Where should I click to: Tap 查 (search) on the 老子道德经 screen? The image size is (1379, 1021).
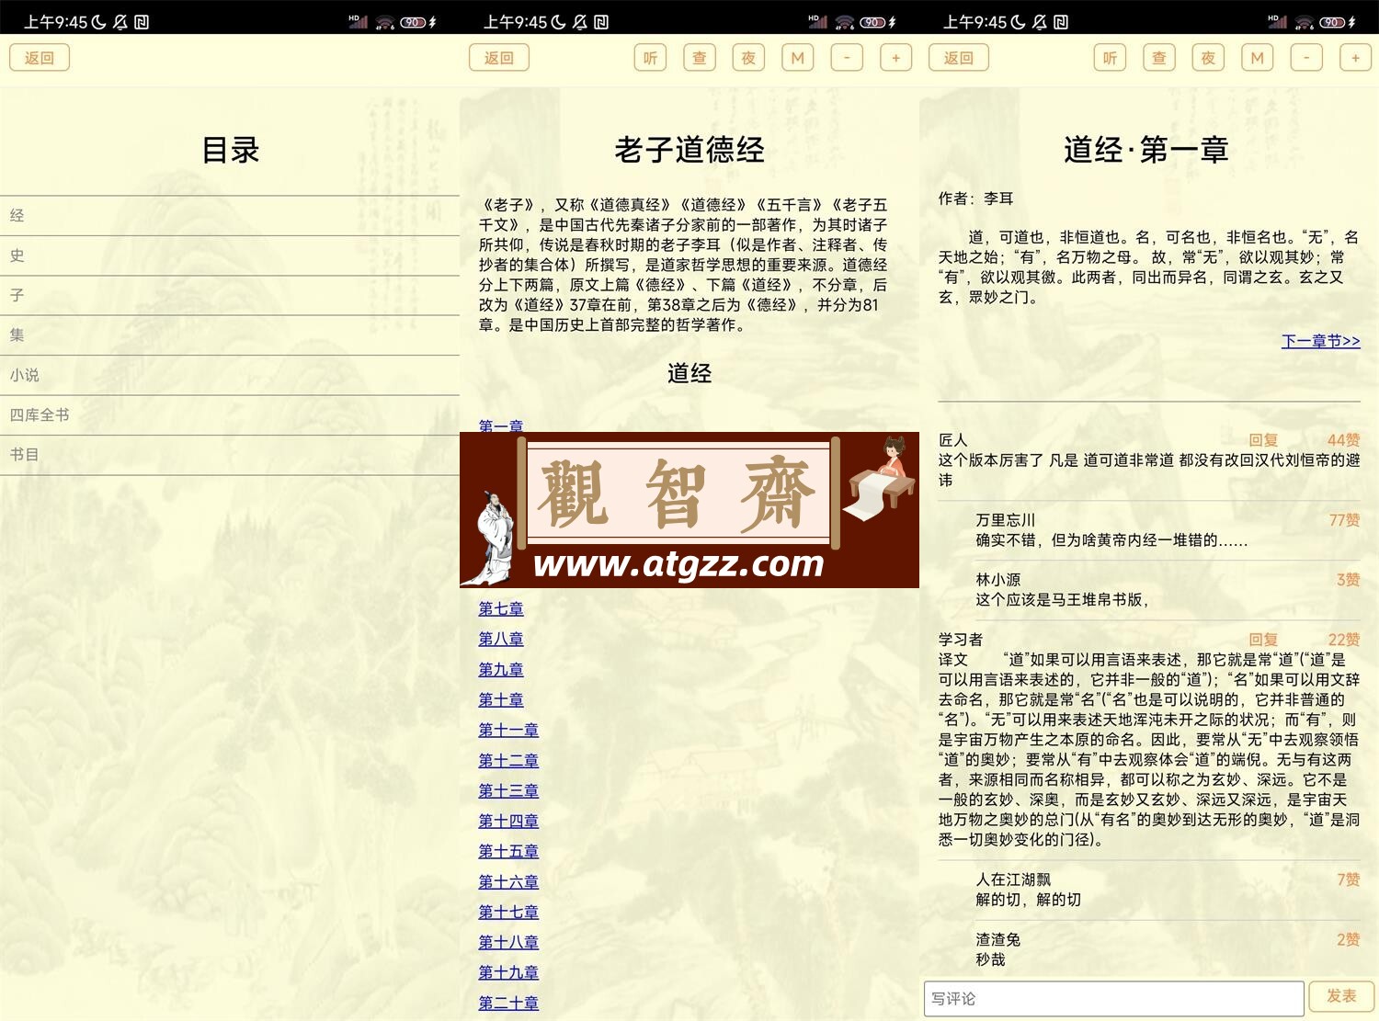[x=700, y=58]
